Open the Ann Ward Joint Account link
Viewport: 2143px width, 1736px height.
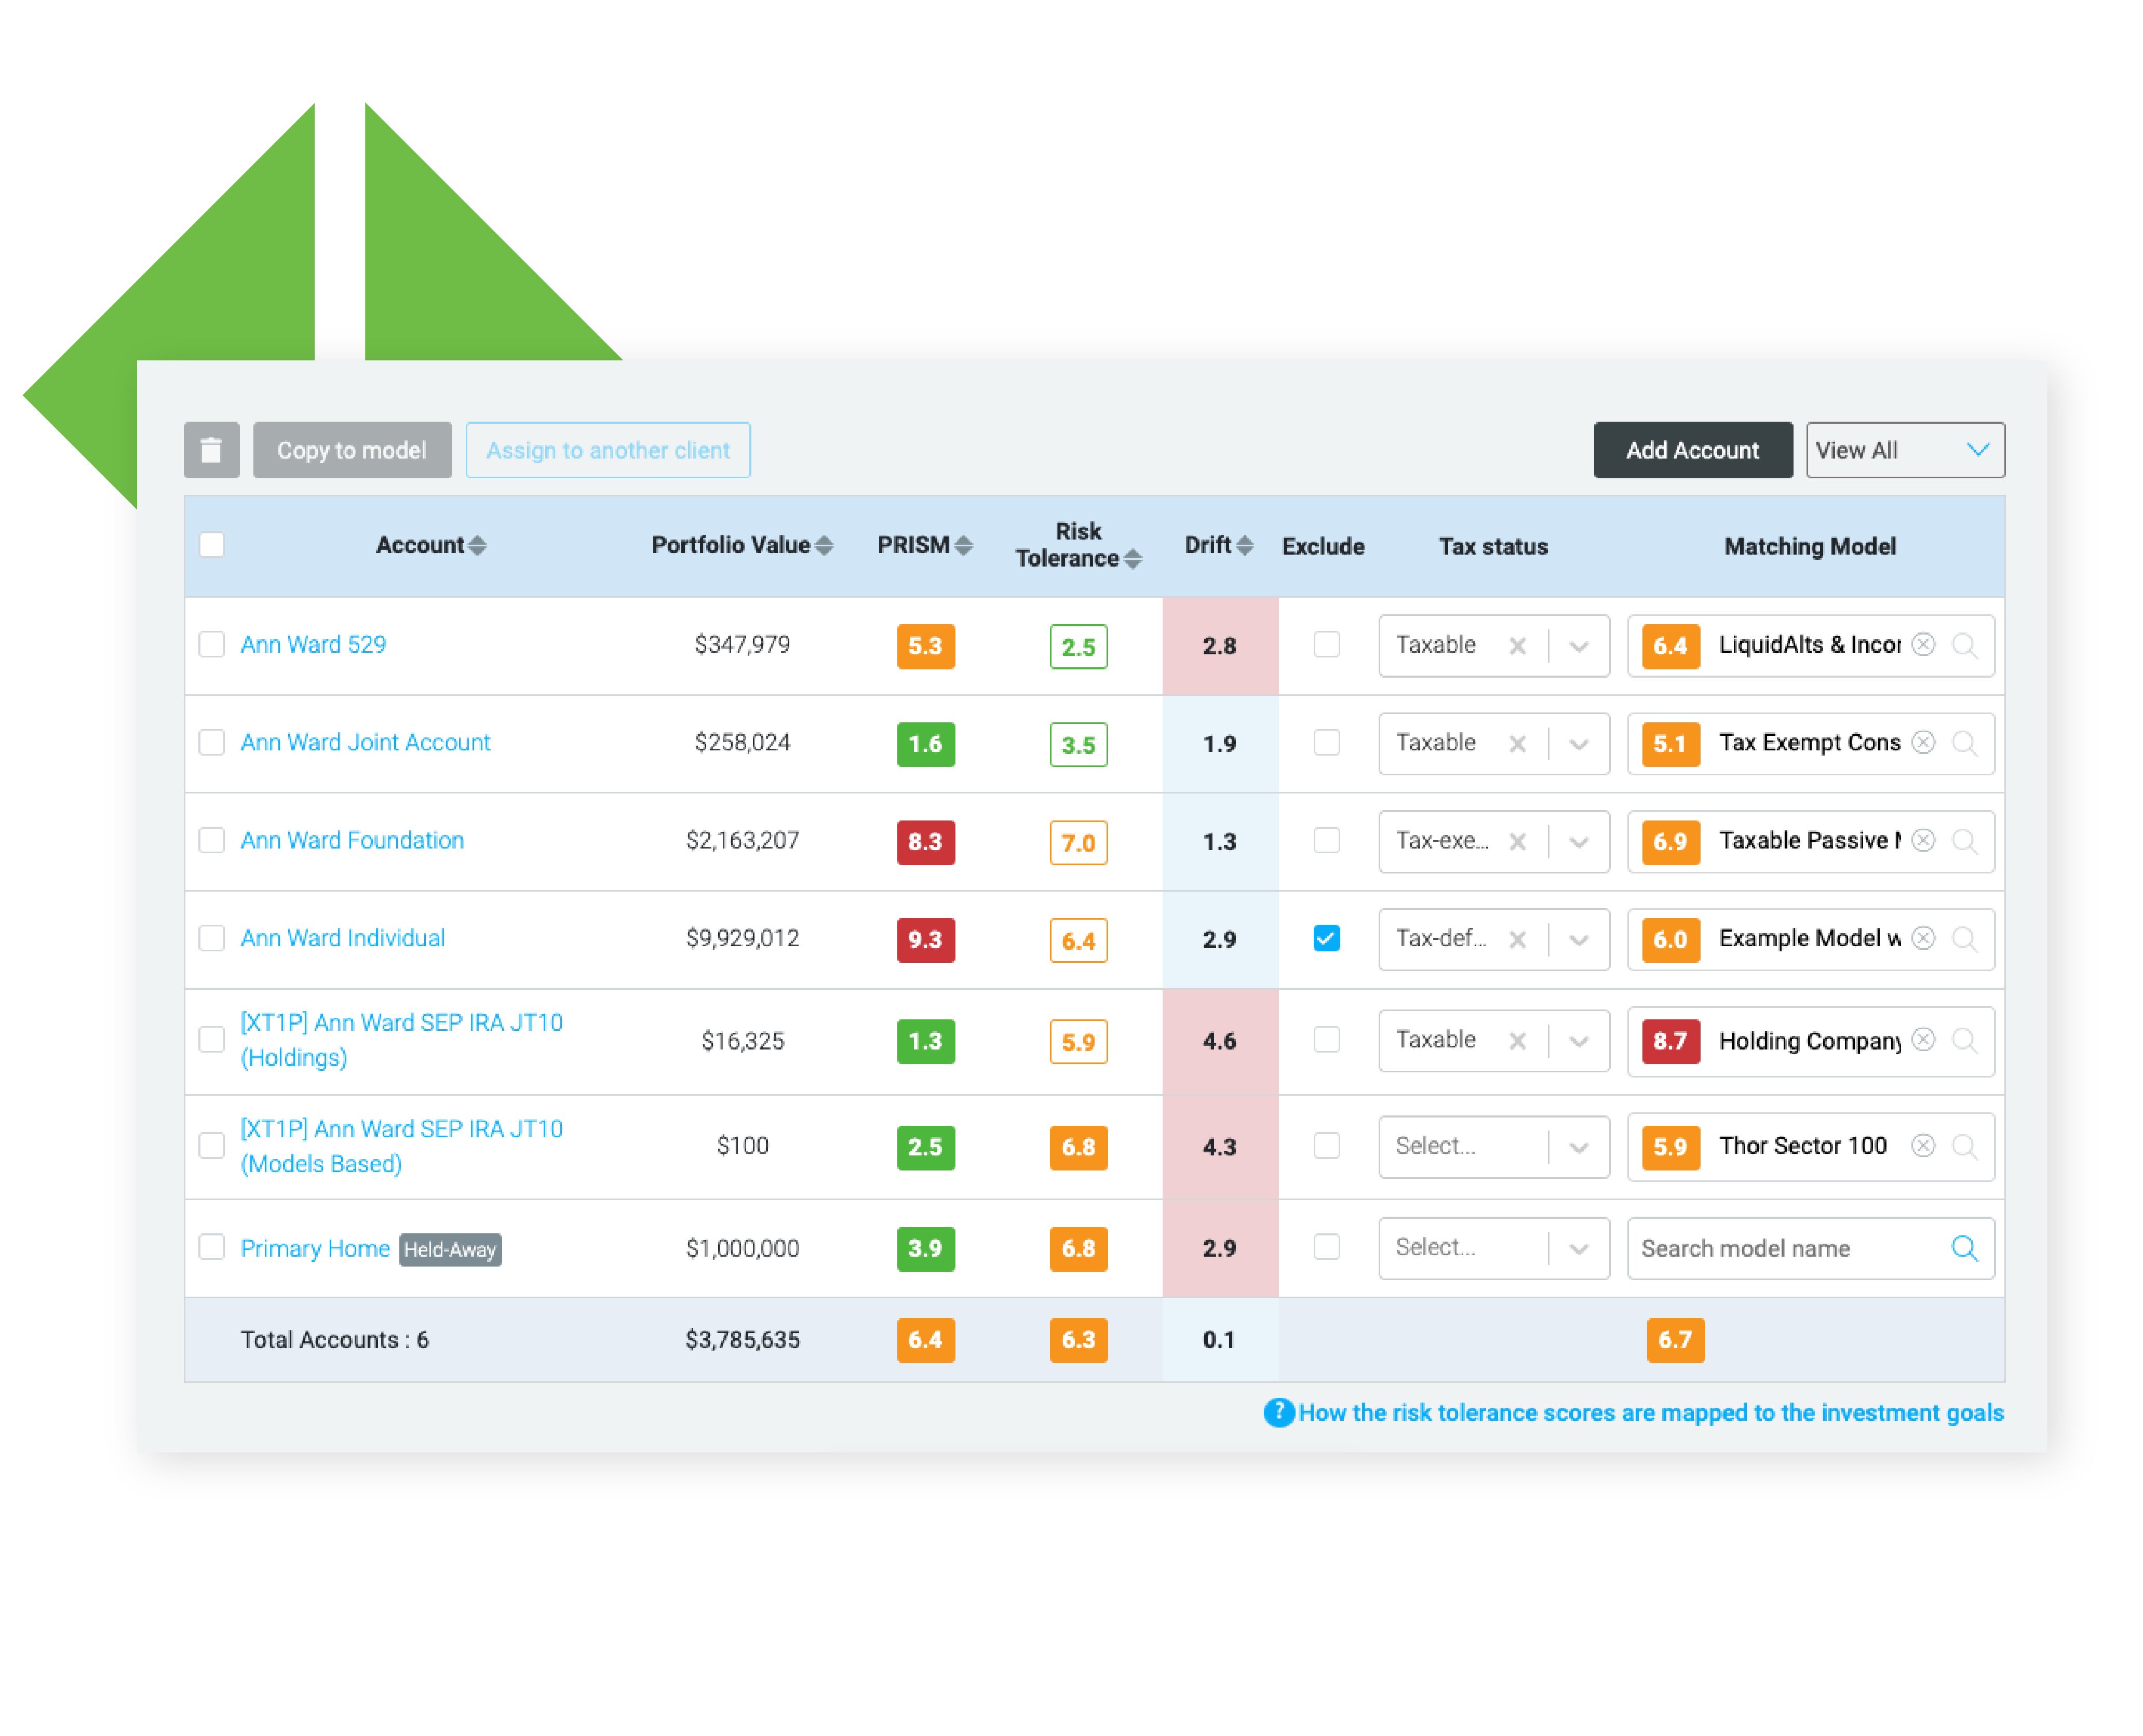click(365, 742)
